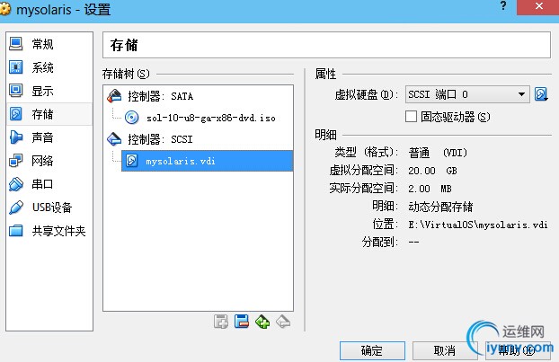Cancel changes with the 取消 button
559x362 pixels.
[x=445, y=351]
